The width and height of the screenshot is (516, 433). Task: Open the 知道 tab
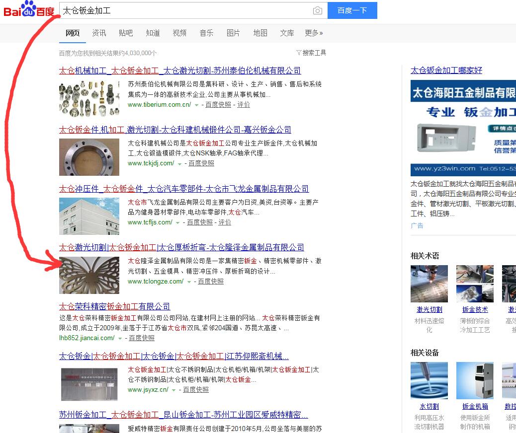tap(153, 33)
